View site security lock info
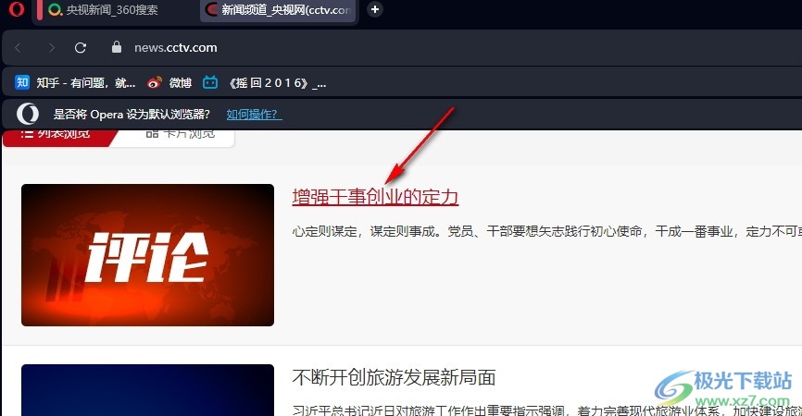This screenshot has width=802, height=416. pyautogui.click(x=117, y=47)
